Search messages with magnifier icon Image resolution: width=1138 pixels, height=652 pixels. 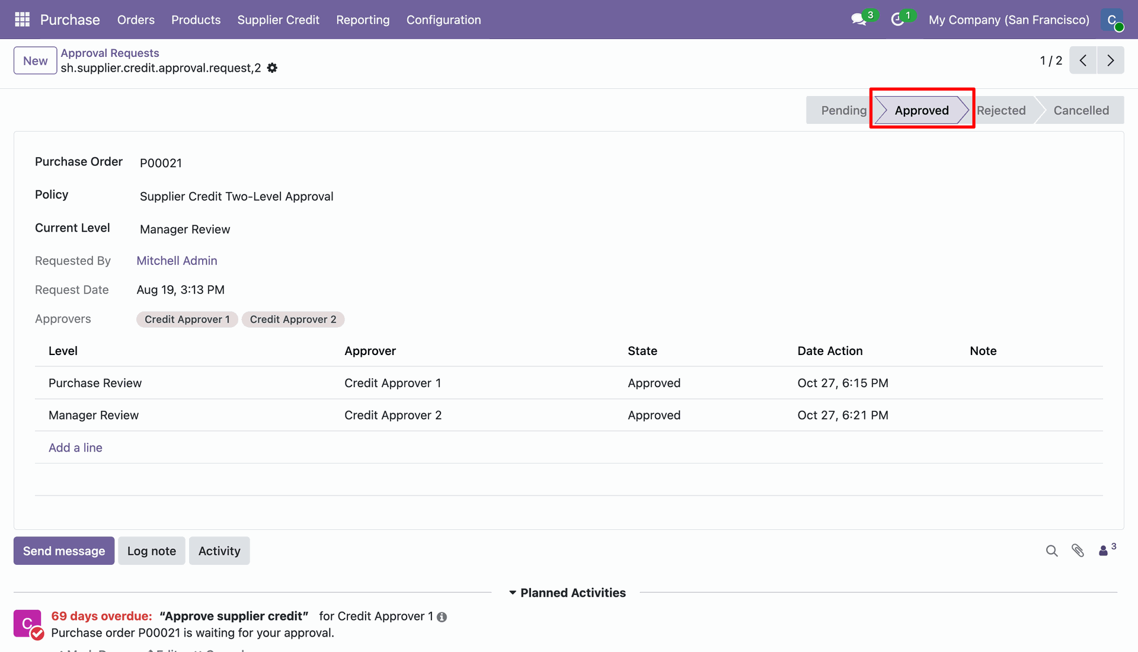[x=1051, y=551]
